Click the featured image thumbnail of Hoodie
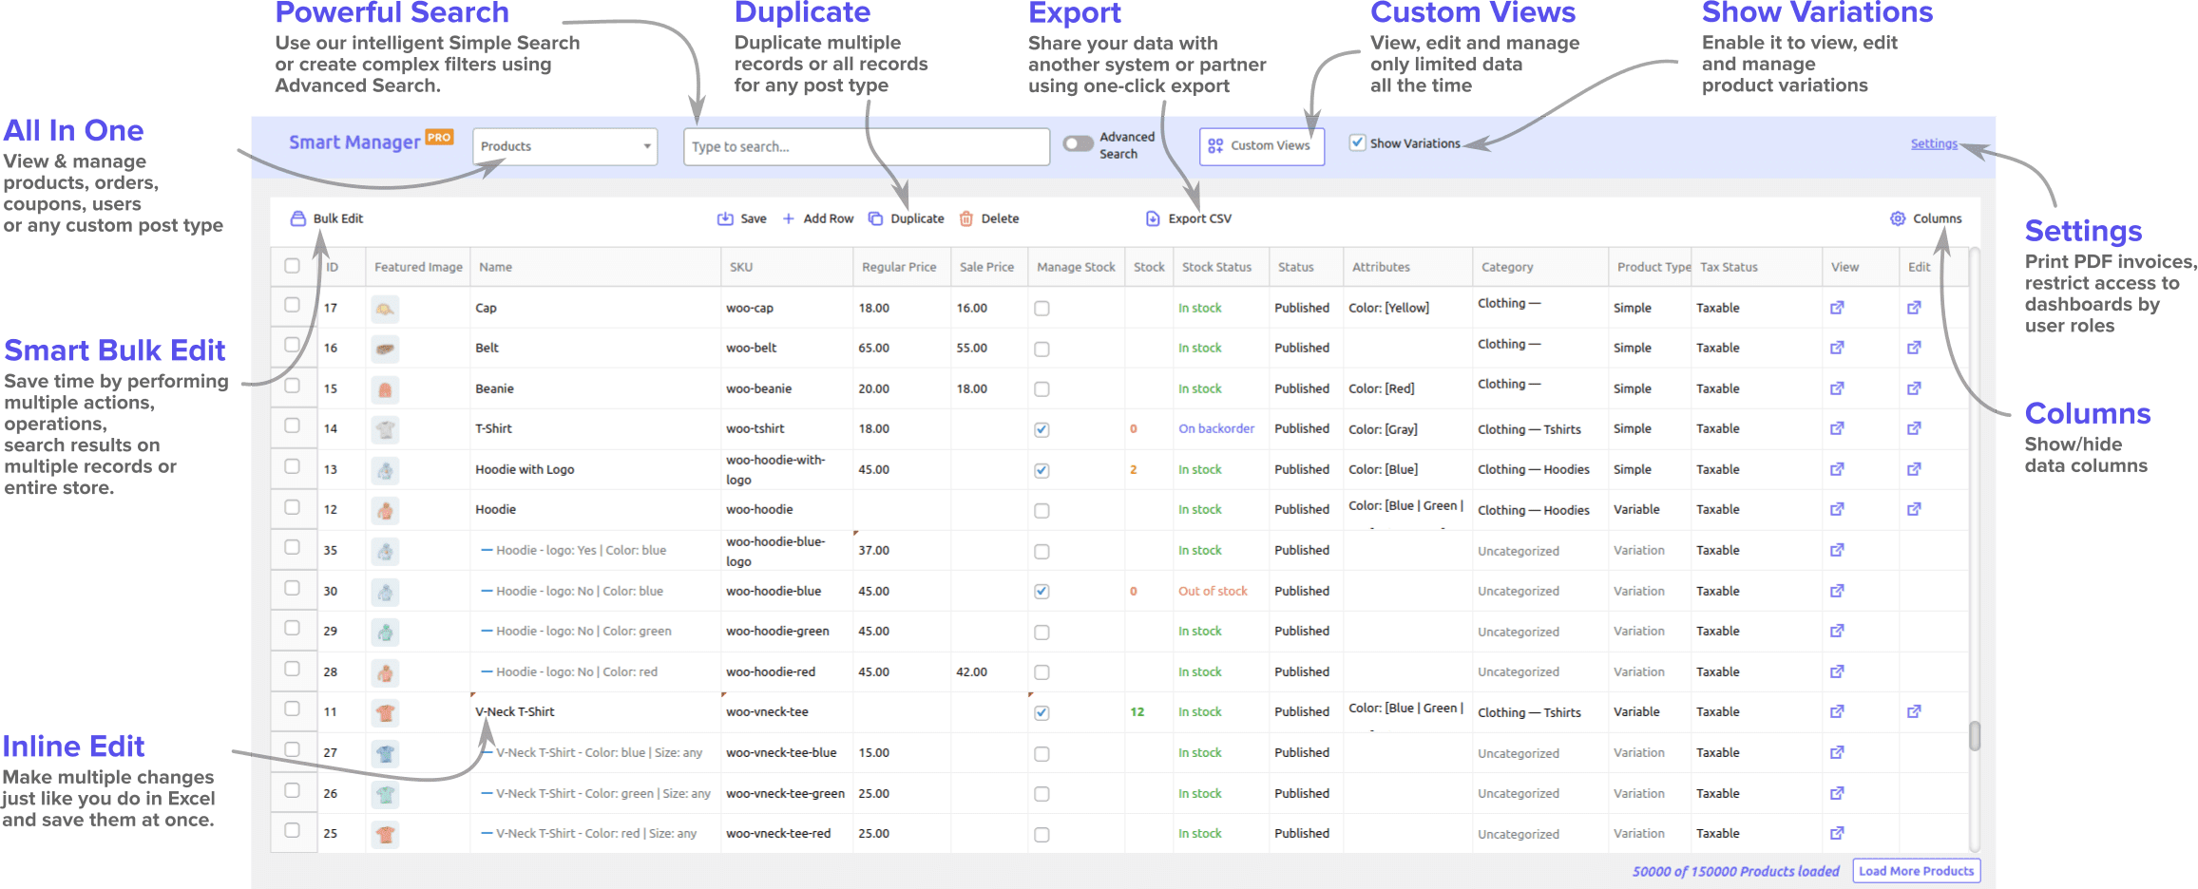 [x=385, y=510]
